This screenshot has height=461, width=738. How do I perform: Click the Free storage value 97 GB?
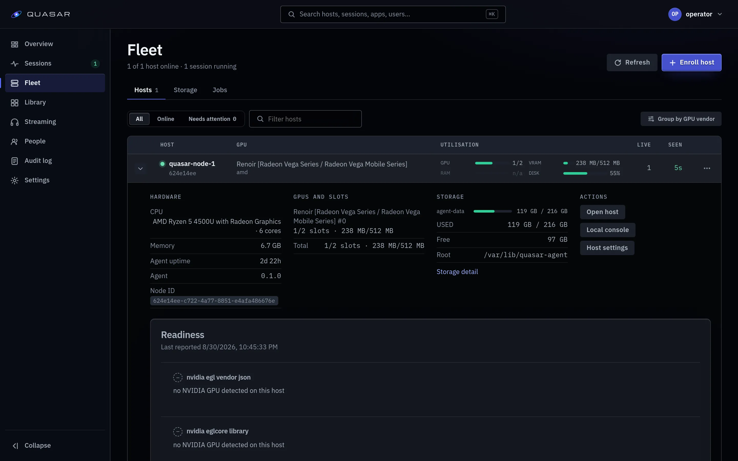click(557, 240)
